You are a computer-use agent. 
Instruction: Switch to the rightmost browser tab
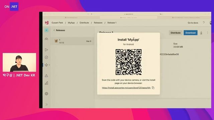coord(184,18)
